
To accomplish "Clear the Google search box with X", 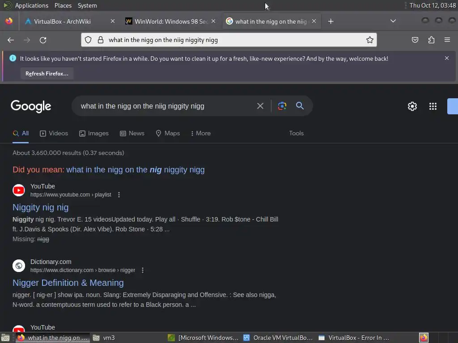I will [x=260, y=106].
